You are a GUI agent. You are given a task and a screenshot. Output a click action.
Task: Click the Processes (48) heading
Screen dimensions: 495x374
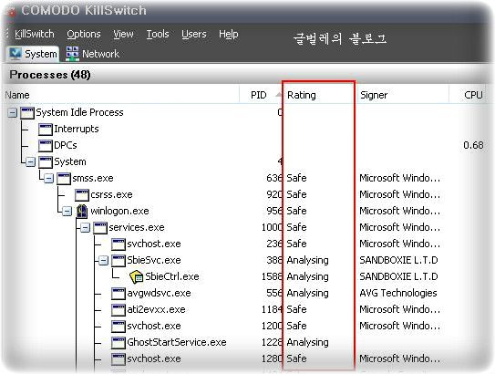click(50, 75)
